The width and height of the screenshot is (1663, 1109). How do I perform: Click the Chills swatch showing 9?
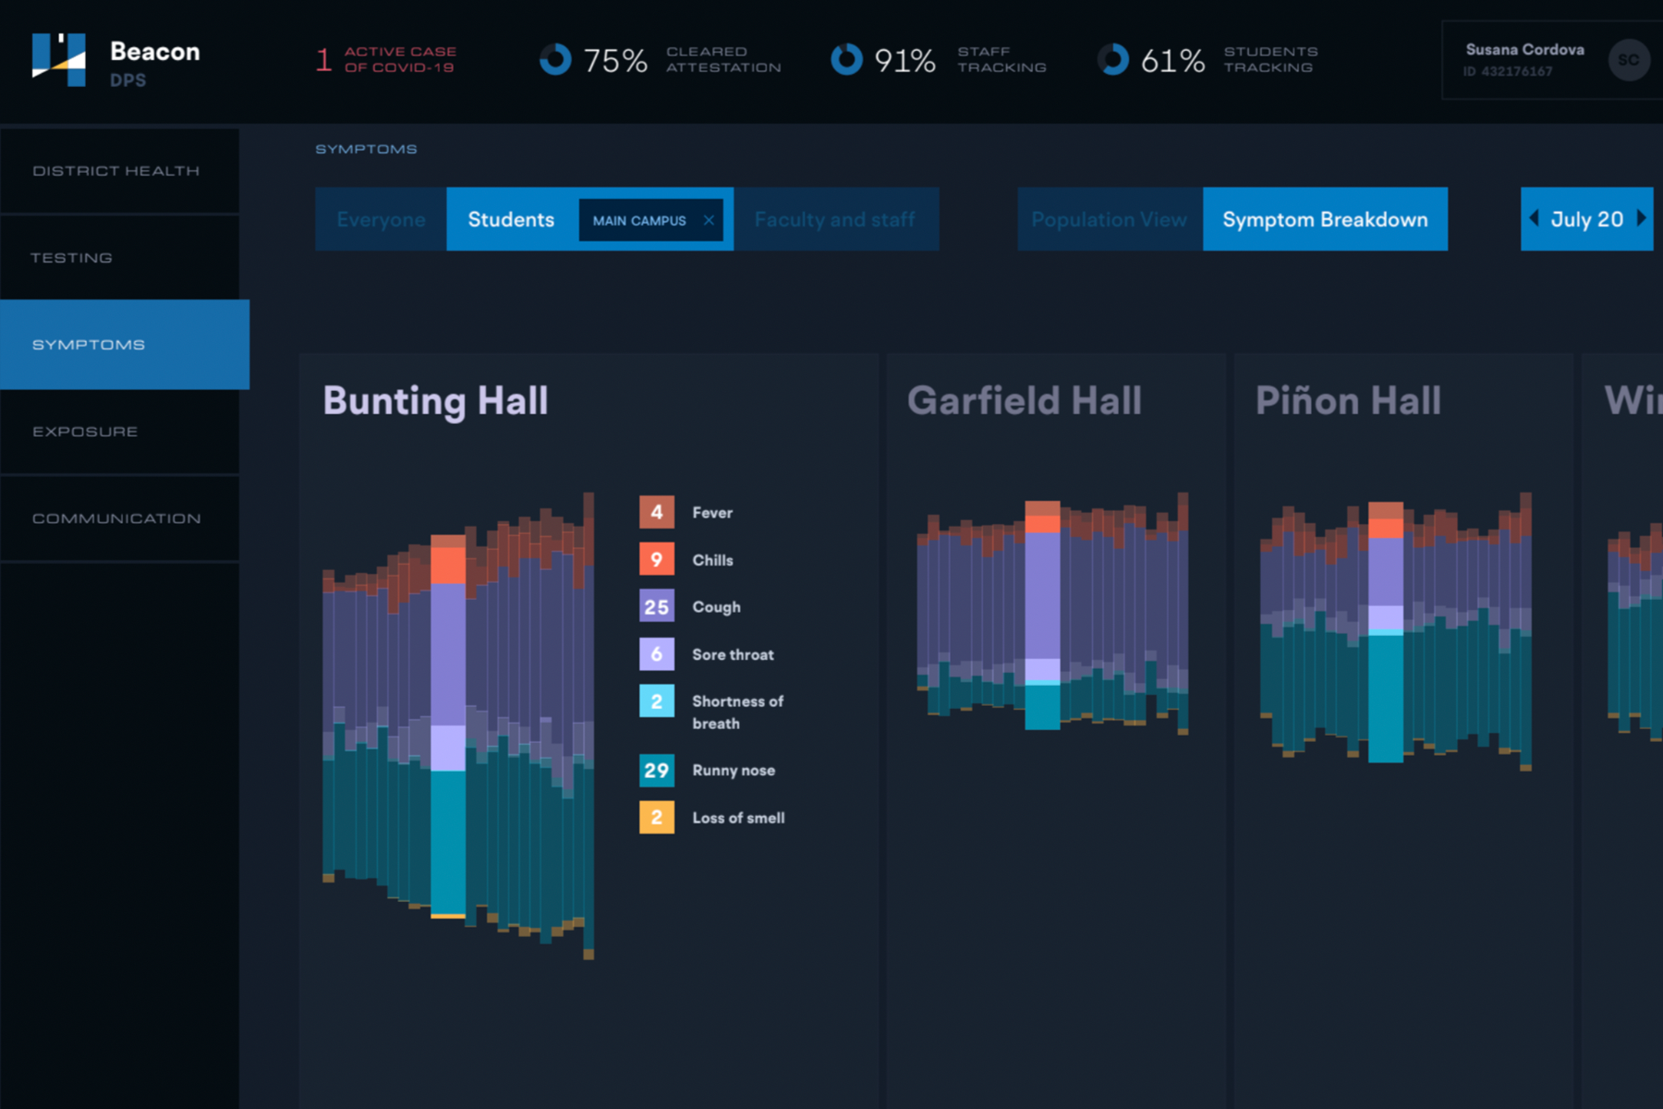pos(657,559)
